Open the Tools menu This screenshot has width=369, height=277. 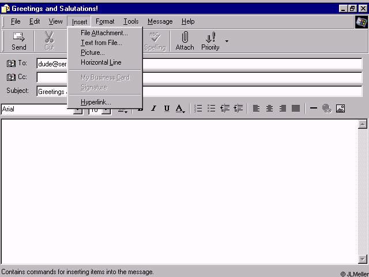tap(131, 21)
